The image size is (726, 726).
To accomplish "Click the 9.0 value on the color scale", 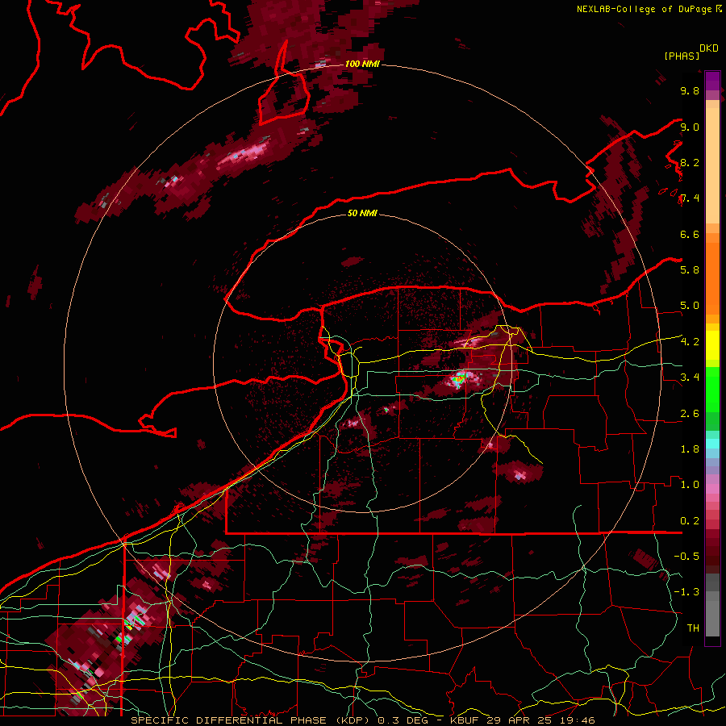I will click(x=690, y=127).
